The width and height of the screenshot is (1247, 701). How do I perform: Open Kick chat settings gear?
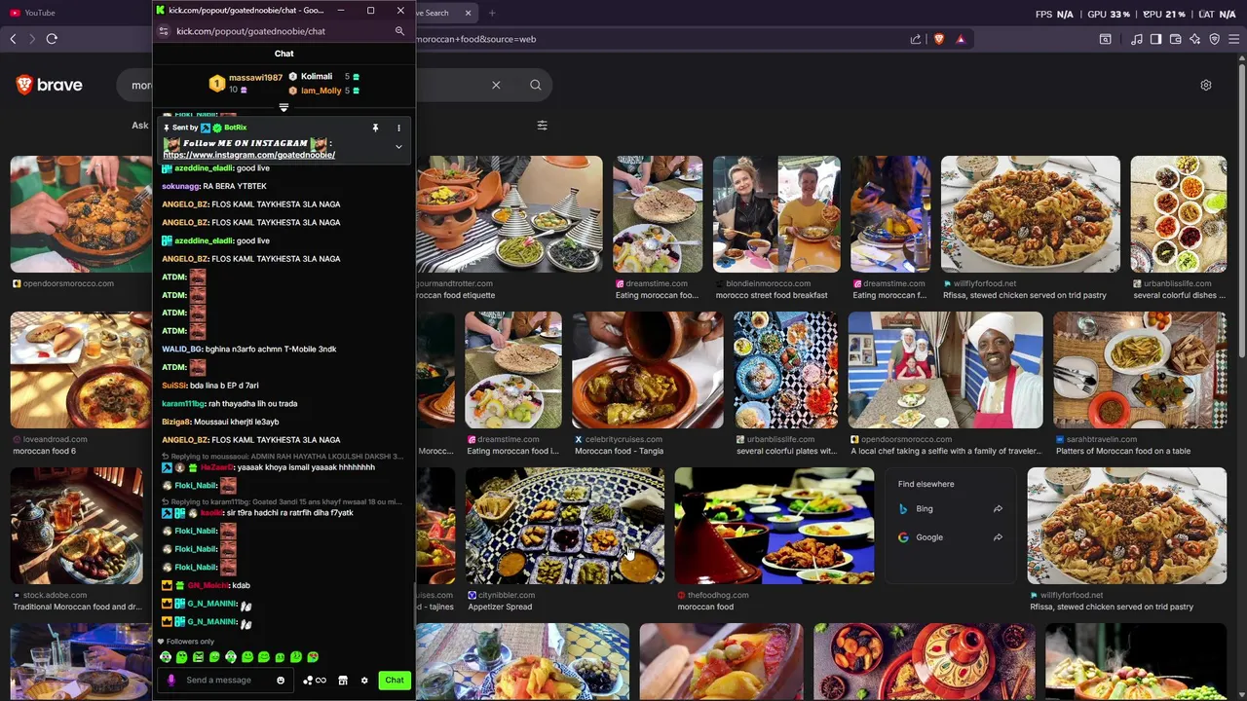[x=364, y=681]
